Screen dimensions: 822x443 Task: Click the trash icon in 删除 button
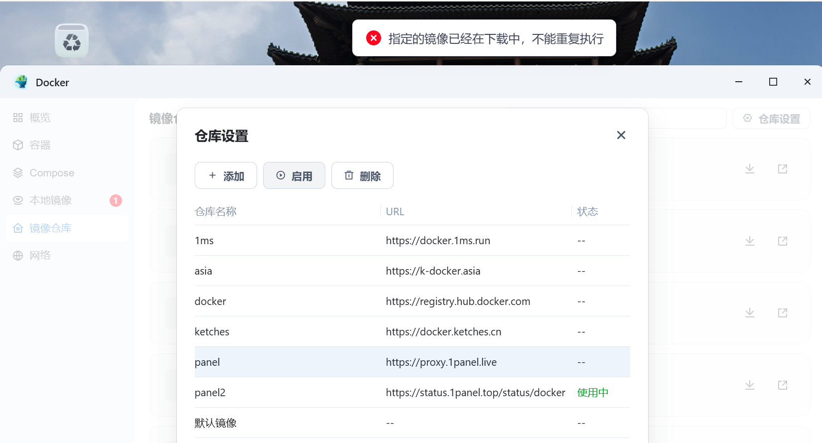349,175
